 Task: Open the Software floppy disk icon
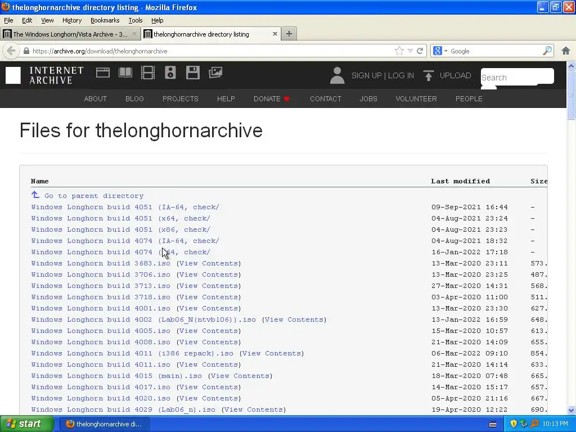[x=192, y=73]
